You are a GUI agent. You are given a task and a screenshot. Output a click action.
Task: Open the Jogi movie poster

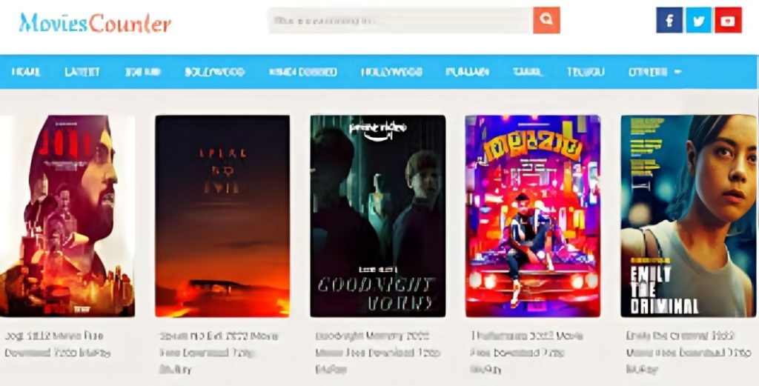[x=67, y=216]
